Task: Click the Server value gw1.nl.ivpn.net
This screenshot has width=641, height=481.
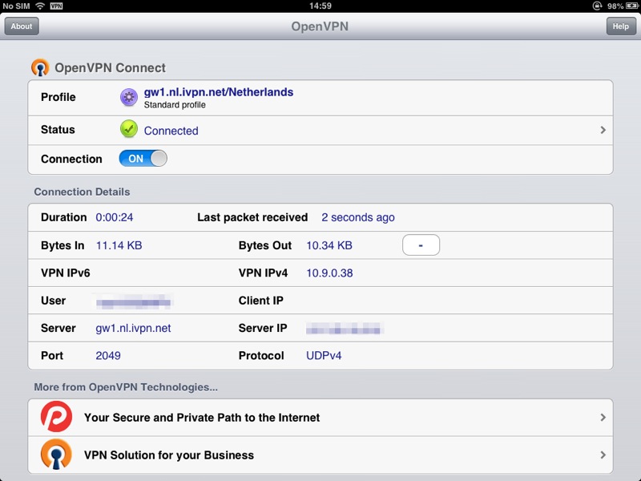Action: click(133, 328)
